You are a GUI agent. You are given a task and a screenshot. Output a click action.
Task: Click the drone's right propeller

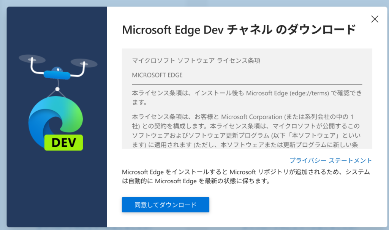[x=84, y=63]
